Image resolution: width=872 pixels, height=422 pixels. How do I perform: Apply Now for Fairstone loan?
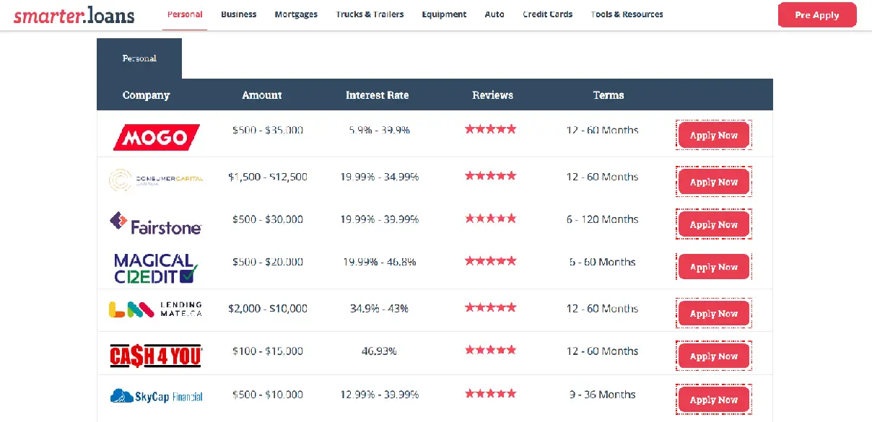[x=714, y=224]
